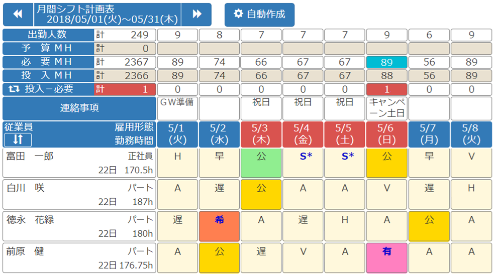Click the 出勤人数 value 6 for 5/7

[429, 35]
